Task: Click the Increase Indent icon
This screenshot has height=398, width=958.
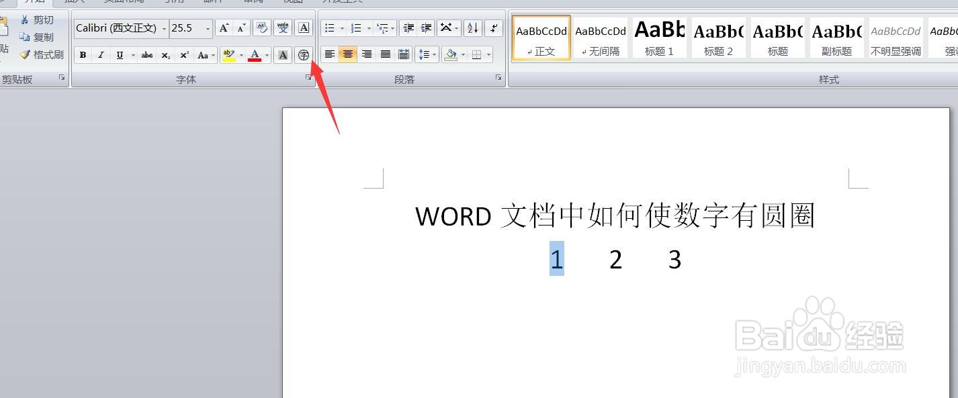Action: 426,28
